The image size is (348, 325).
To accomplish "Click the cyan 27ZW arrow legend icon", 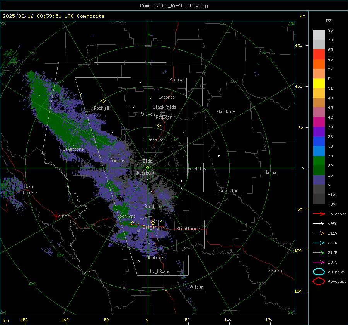I will pyautogui.click(x=319, y=243).
